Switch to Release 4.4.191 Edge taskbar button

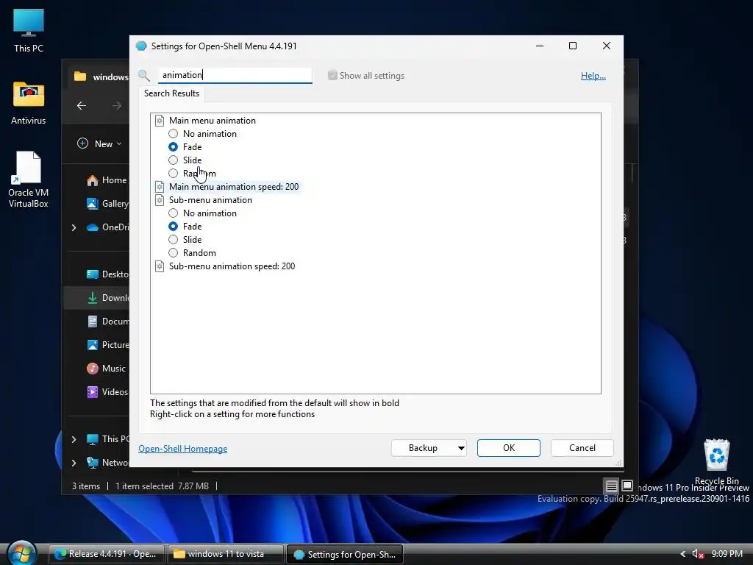[x=107, y=554]
